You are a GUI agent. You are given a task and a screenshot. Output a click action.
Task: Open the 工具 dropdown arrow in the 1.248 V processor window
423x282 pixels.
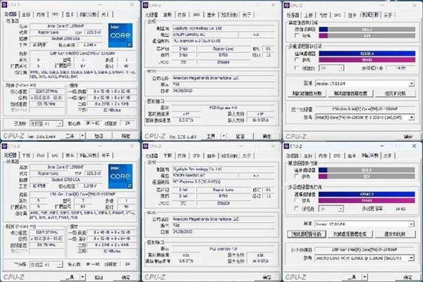pos(82,136)
